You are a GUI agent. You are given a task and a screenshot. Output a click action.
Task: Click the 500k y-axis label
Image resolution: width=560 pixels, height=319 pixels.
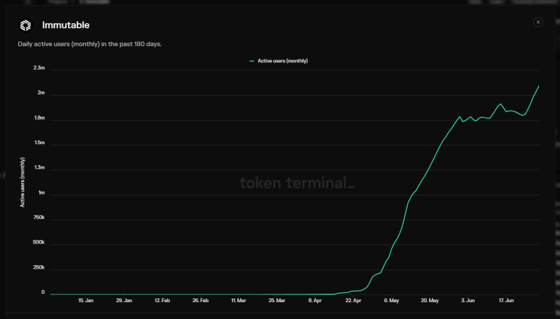pos(39,242)
